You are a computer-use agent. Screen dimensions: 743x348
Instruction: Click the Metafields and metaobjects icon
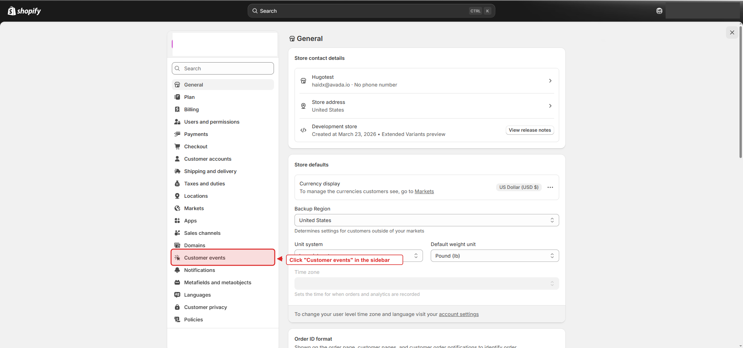[x=177, y=282]
